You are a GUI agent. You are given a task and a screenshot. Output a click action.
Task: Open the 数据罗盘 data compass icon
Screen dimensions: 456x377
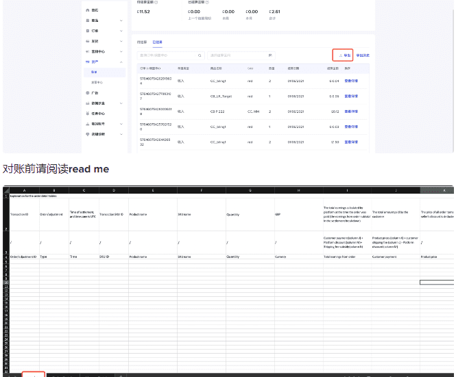[x=88, y=103]
